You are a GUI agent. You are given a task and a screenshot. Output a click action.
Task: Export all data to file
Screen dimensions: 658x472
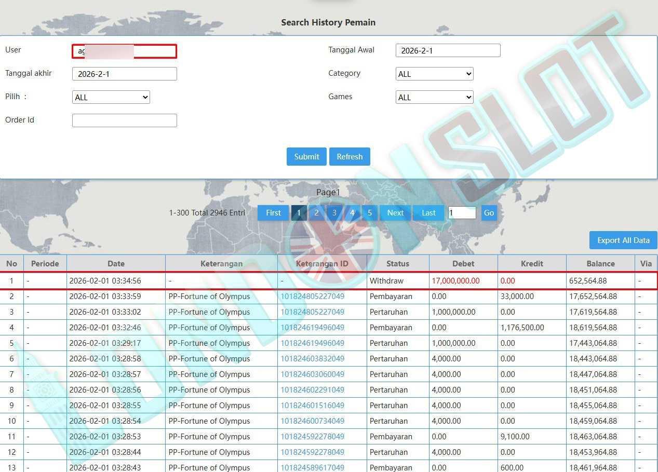pyautogui.click(x=623, y=240)
